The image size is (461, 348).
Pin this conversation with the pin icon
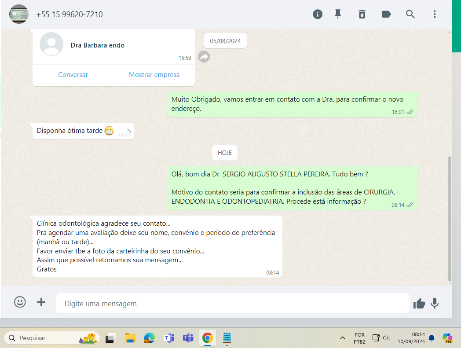tap(338, 14)
